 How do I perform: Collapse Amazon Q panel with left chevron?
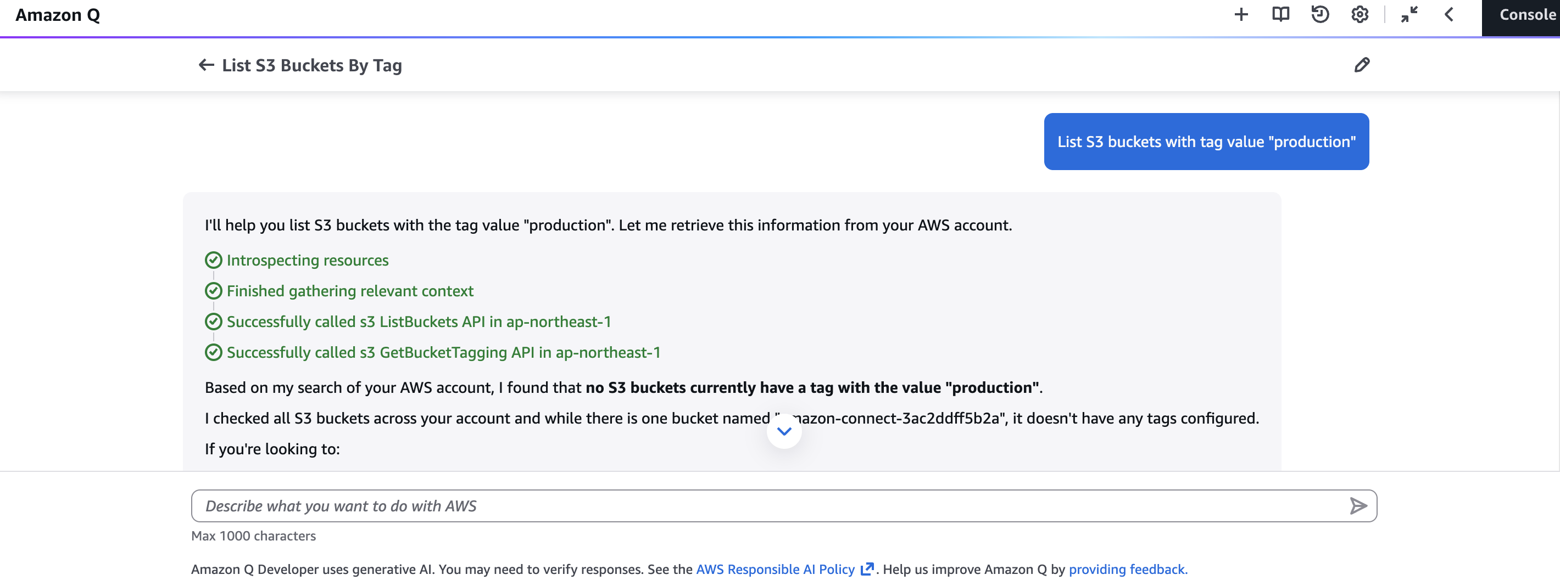(x=1449, y=14)
